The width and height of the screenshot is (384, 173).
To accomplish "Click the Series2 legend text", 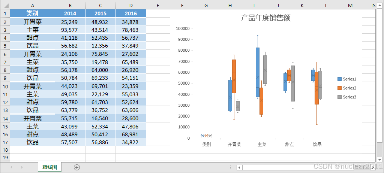I will [349, 88].
